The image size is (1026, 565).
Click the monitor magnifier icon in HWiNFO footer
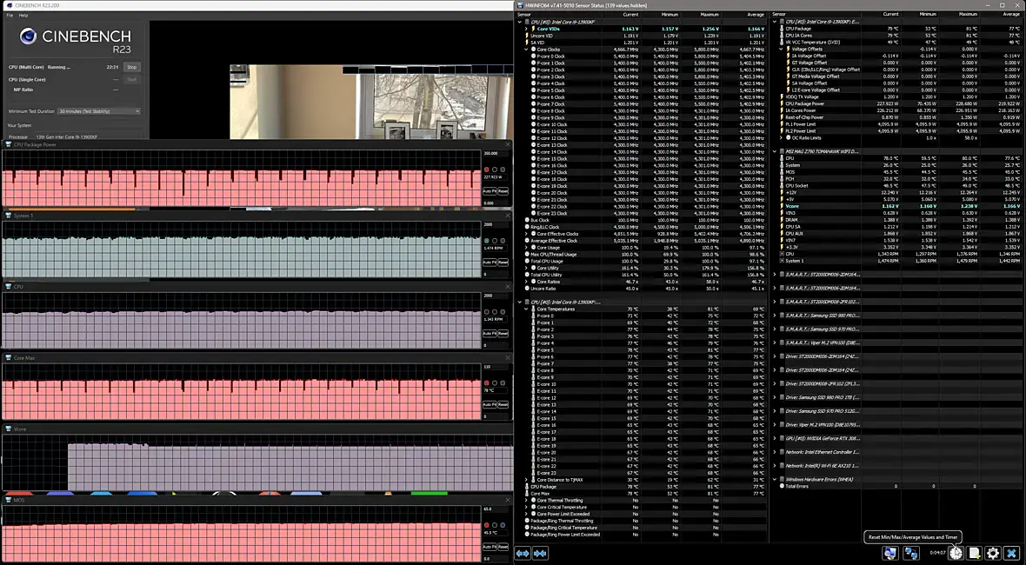coord(889,553)
